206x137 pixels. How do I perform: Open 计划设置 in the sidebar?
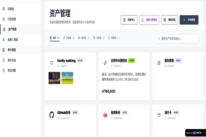point(20,19)
